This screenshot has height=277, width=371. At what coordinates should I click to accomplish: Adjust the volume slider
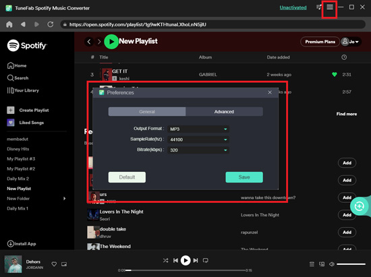coord(351,264)
